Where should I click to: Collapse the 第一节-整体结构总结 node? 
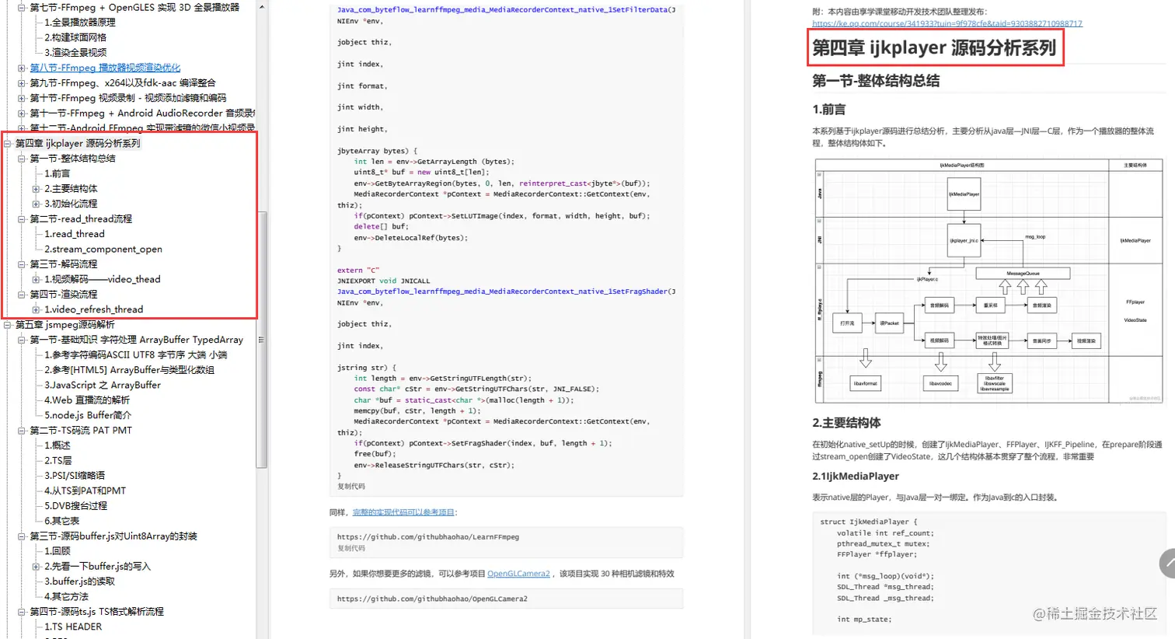[x=22, y=159]
